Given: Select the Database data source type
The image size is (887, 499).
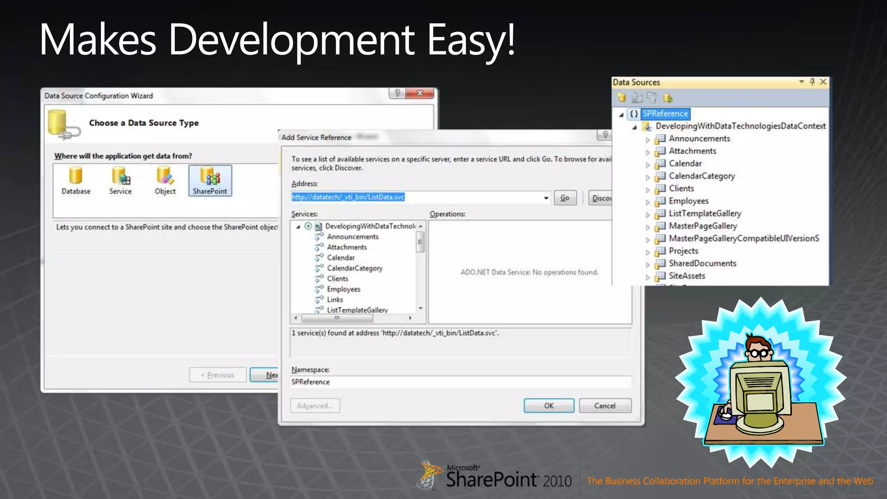Looking at the screenshot, I should point(76,181).
